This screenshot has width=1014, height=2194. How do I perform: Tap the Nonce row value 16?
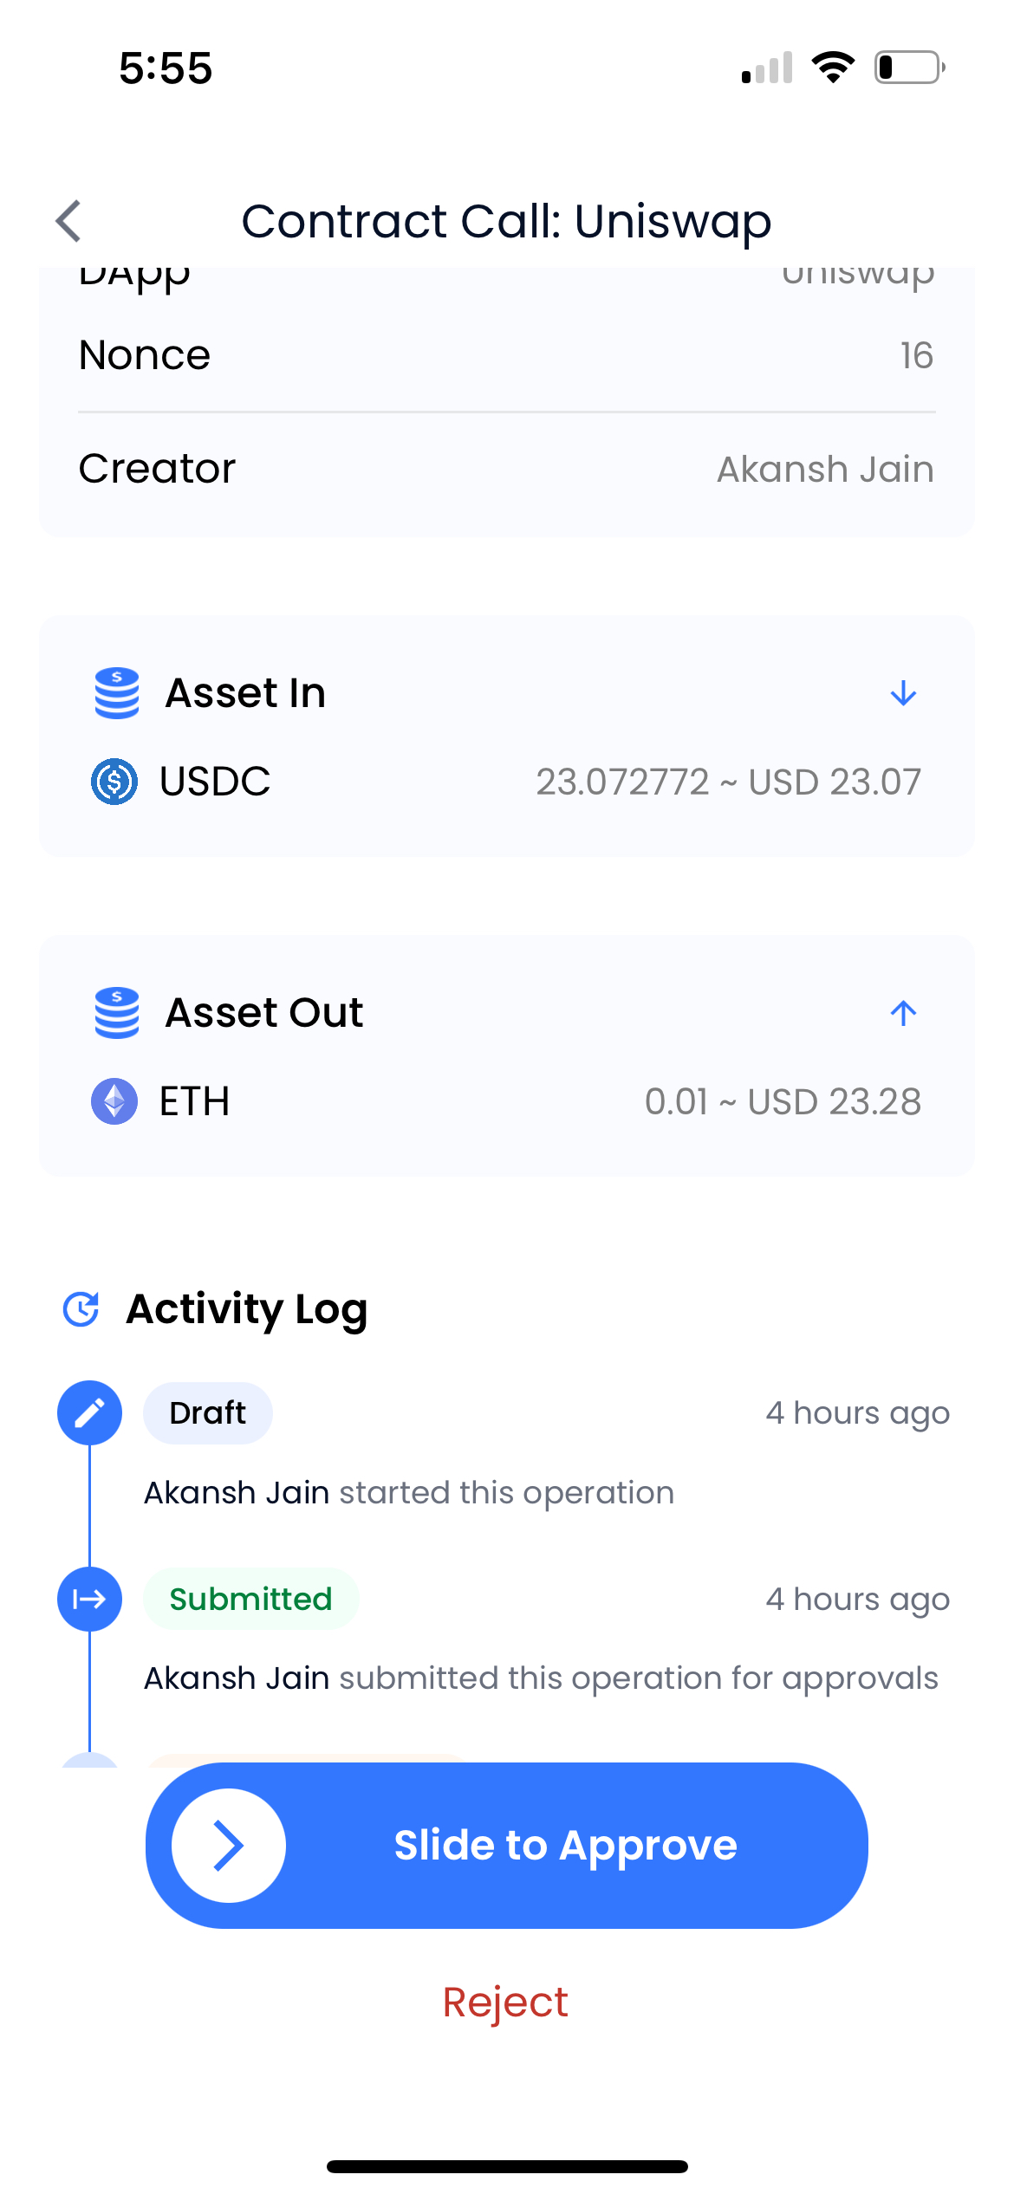coord(917,355)
